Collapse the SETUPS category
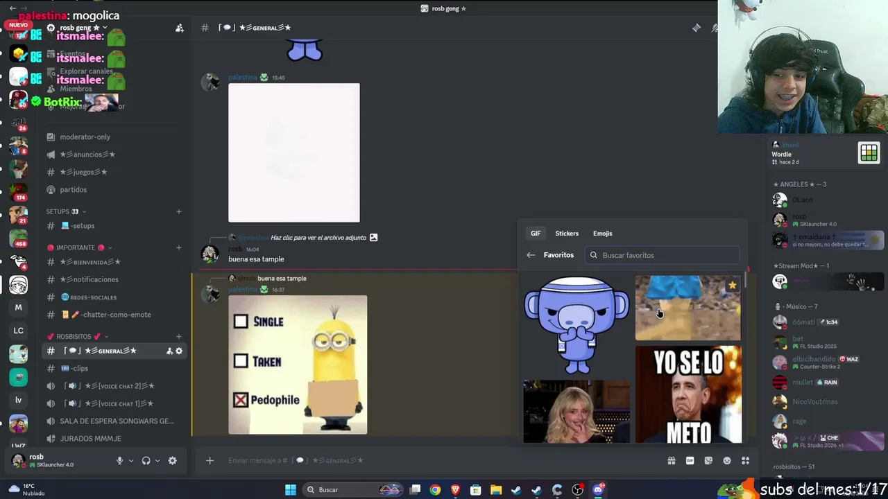 pos(66,211)
